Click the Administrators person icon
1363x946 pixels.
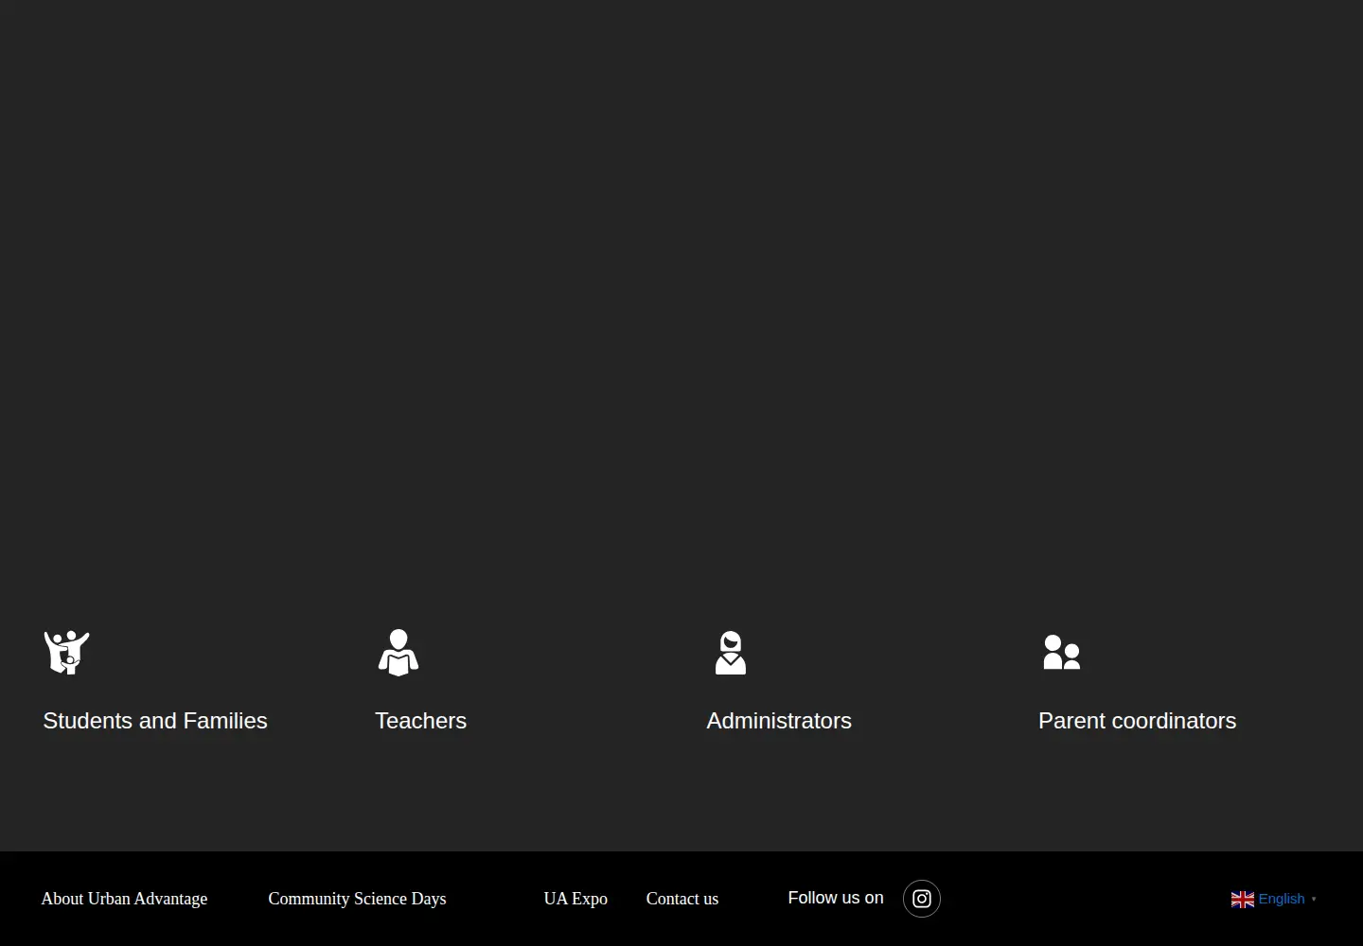tap(731, 653)
